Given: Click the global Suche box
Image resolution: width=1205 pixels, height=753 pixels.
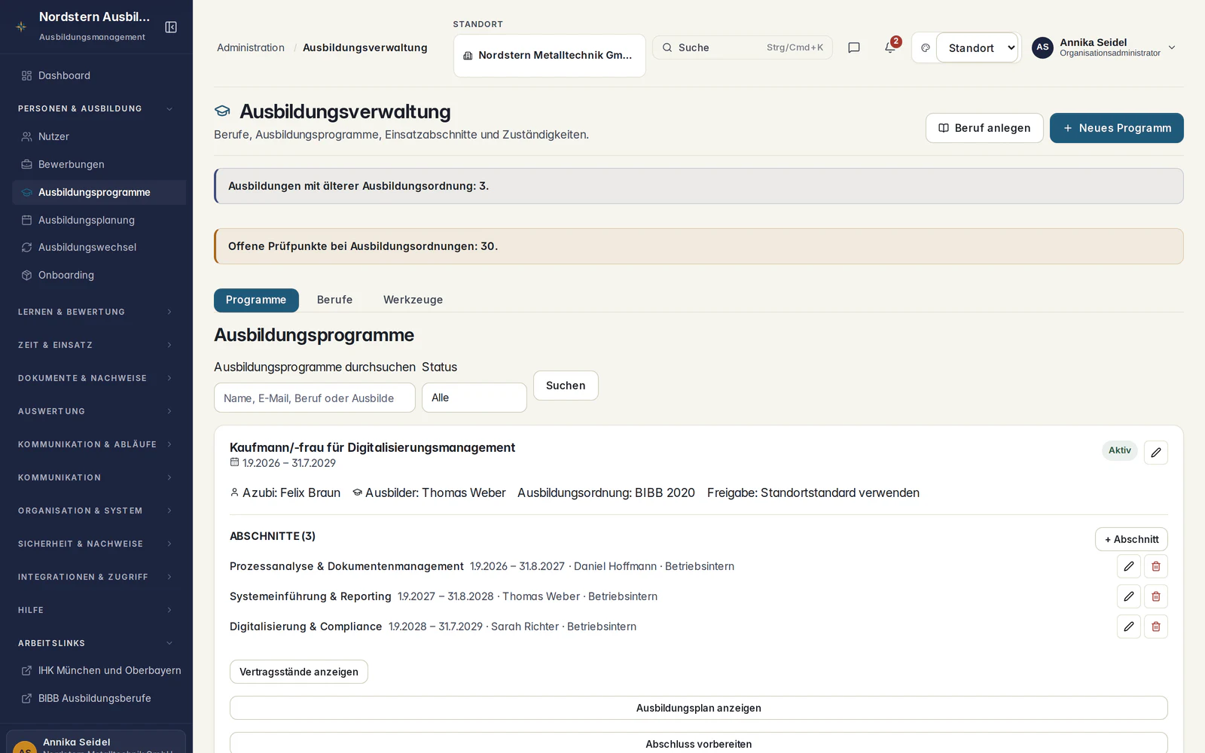Looking at the screenshot, I should click(743, 47).
